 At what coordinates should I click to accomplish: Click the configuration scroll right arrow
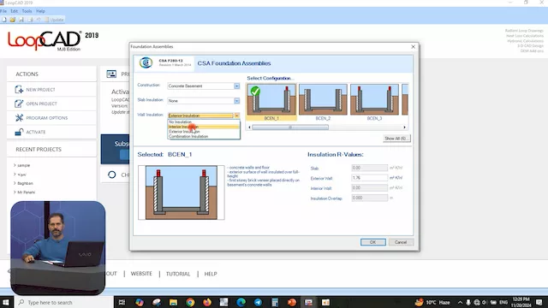405,127
